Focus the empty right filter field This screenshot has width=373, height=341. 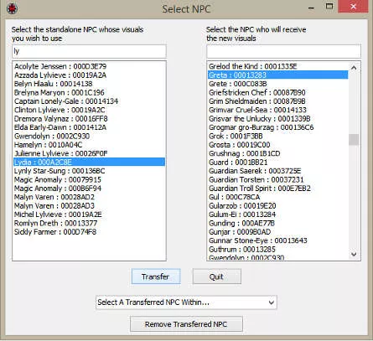tap(283, 51)
